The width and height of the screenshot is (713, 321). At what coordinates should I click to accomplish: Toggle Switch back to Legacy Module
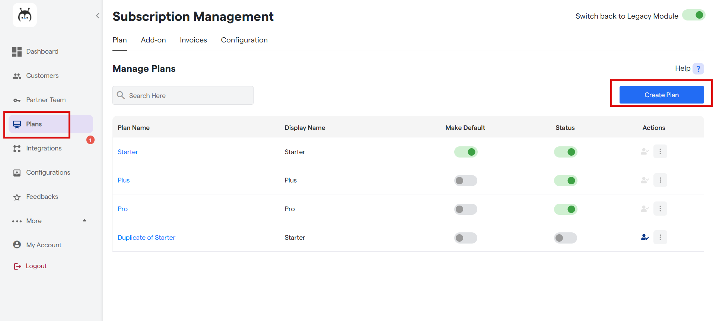(694, 15)
